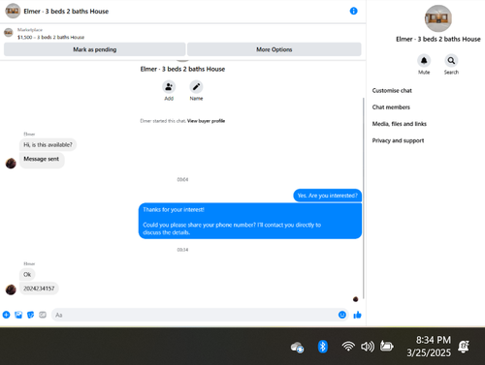Click the listing thumbnail in chat header
This screenshot has height=365, width=485.
(x=13, y=11)
